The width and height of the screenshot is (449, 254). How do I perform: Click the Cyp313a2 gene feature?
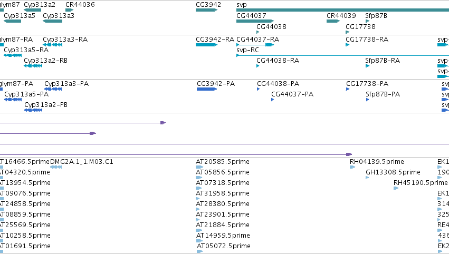point(32,10)
